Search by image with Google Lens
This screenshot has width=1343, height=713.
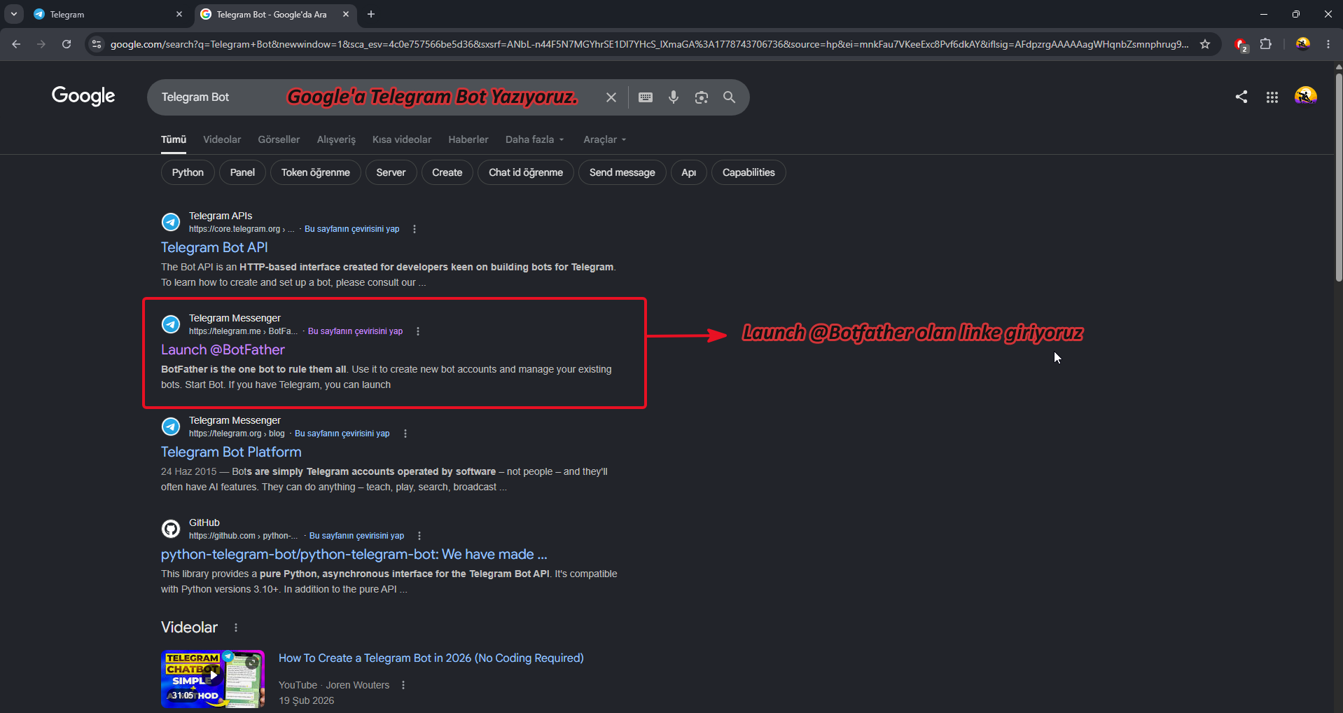pos(702,97)
